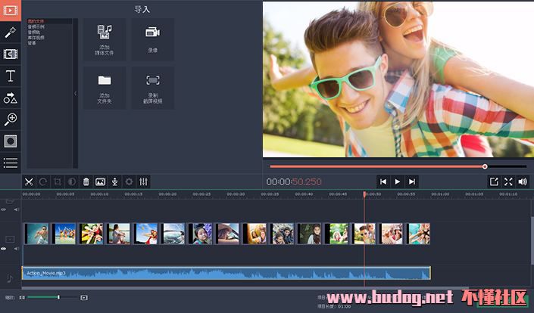Click the trash Delete clip icon
Image resolution: width=534 pixels, height=313 pixels.
pyautogui.click(x=86, y=181)
